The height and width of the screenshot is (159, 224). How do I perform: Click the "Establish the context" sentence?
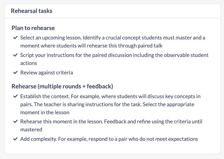(x=45, y=96)
